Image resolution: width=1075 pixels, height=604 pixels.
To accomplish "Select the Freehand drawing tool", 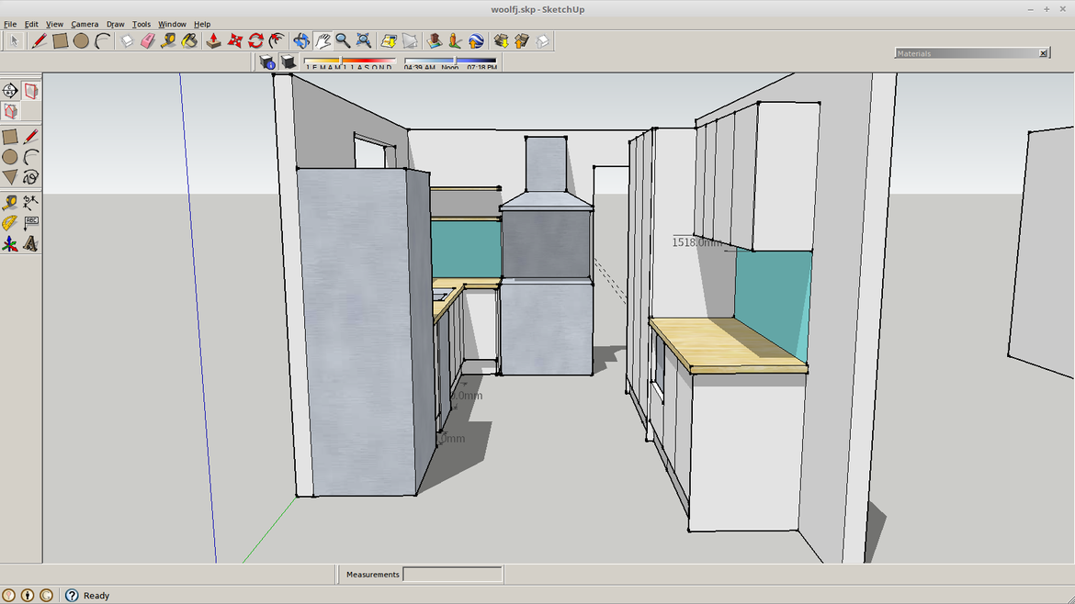I will point(29,175).
